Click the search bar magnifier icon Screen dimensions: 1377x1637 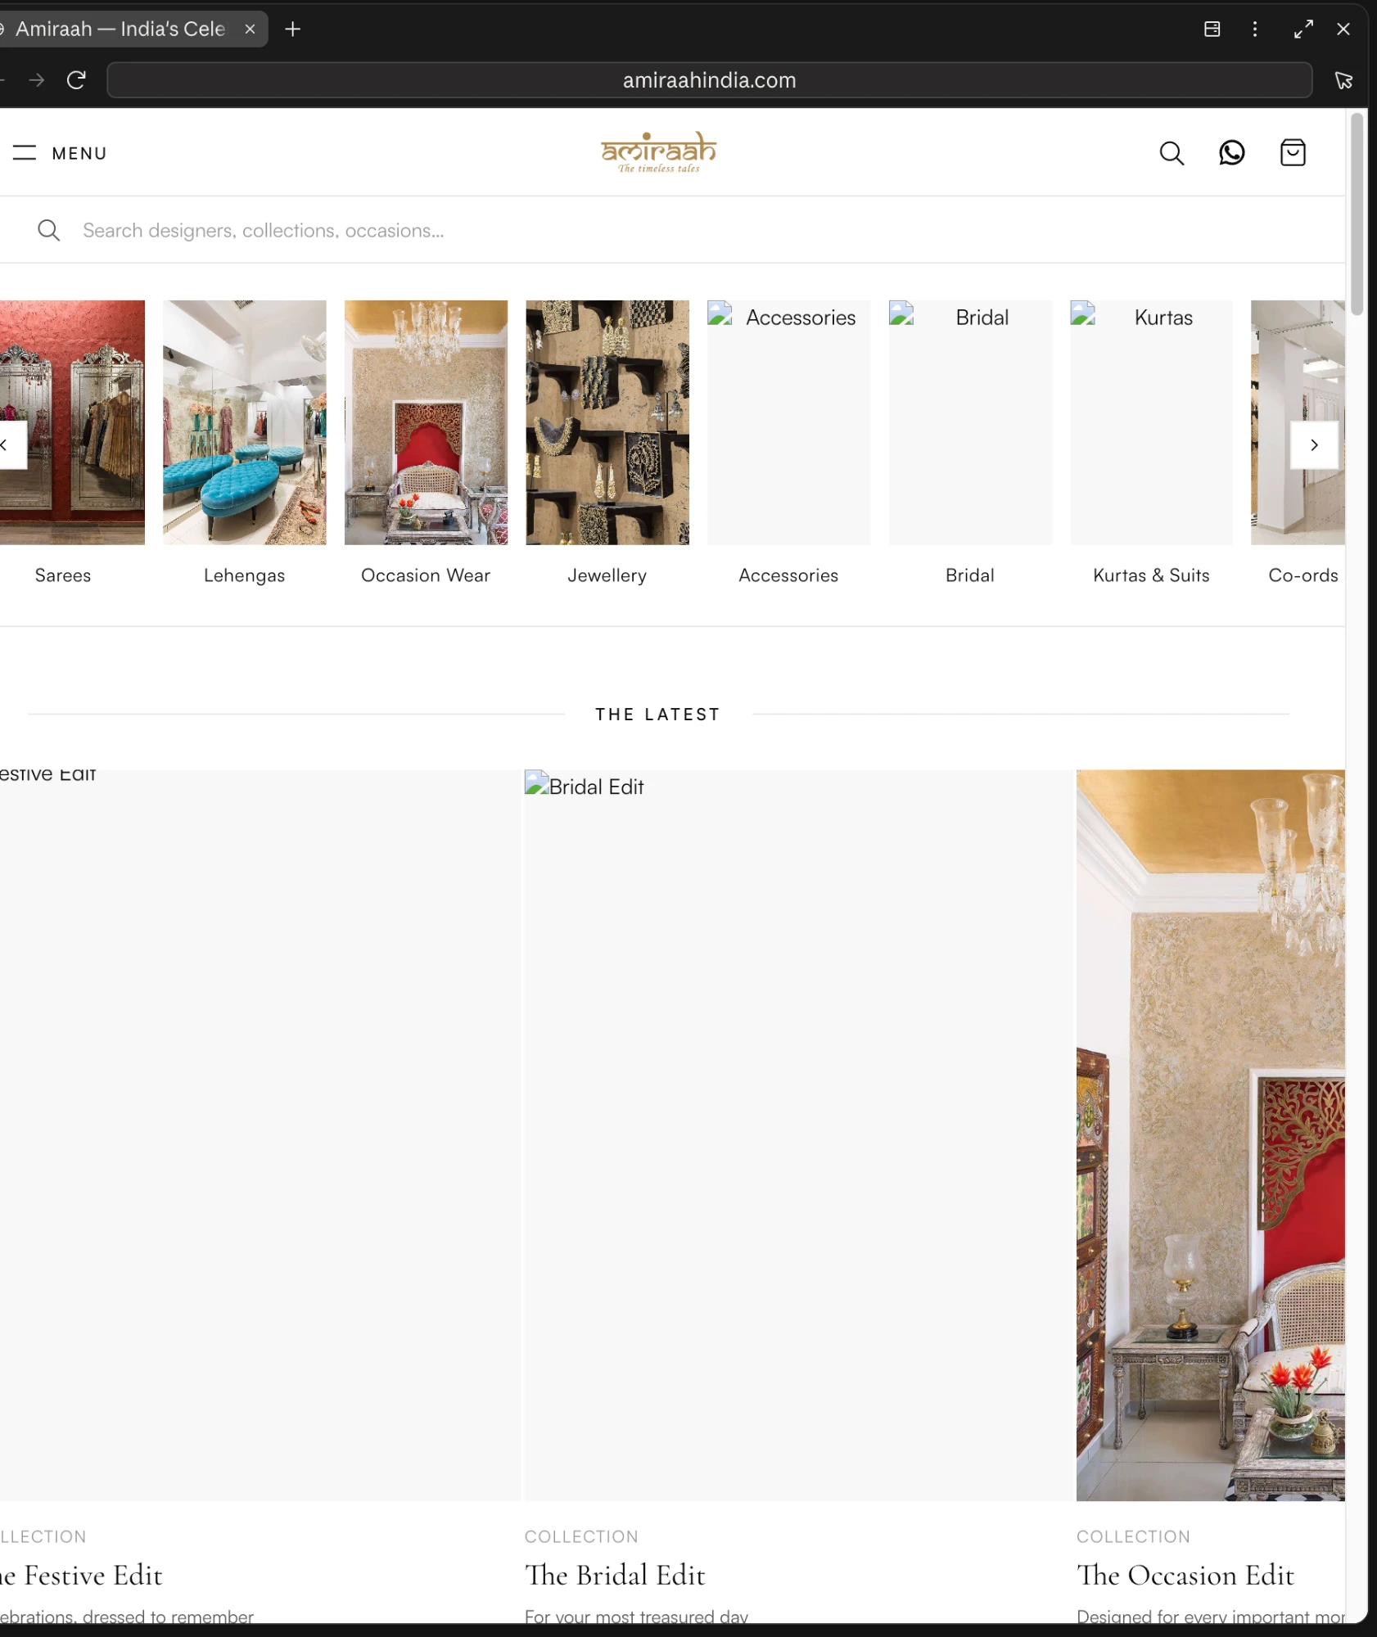pos(48,230)
